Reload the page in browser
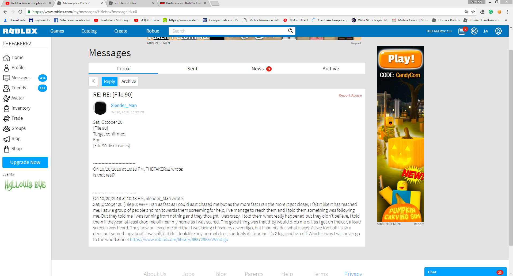 [x=20, y=12]
